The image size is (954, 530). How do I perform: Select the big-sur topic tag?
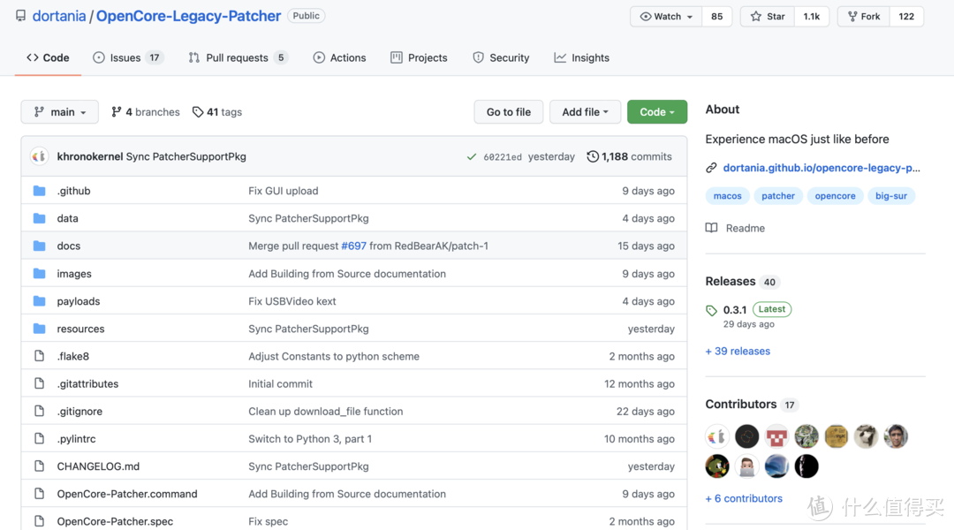pos(890,196)
